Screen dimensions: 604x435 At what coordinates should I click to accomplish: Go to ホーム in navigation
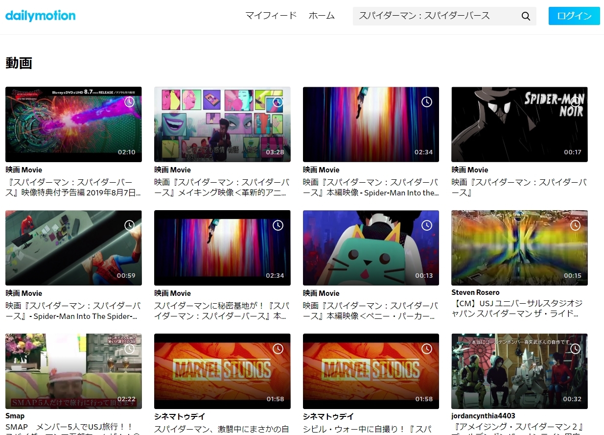(x=322, y=16)
